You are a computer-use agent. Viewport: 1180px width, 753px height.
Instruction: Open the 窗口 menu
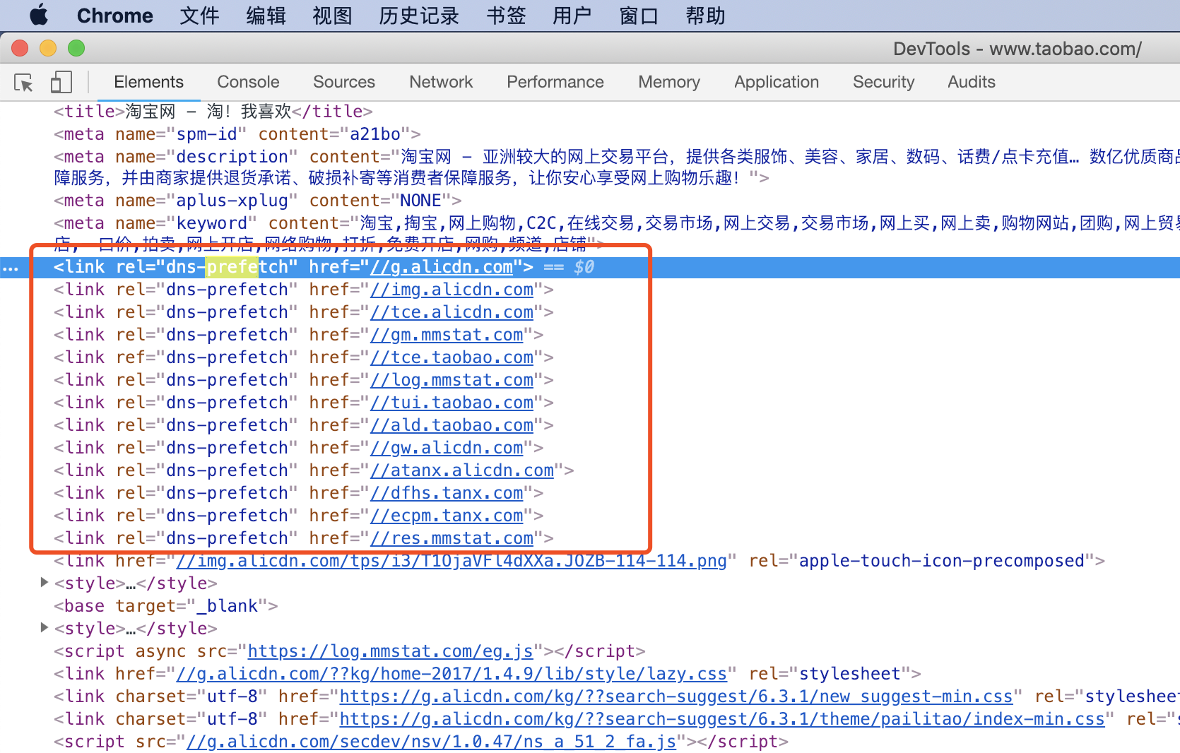point(639,16)
